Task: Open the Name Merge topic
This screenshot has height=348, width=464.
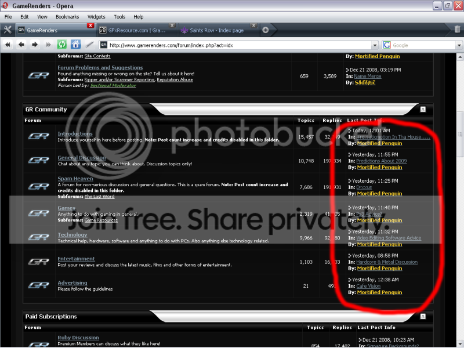Action: [368, 77]
